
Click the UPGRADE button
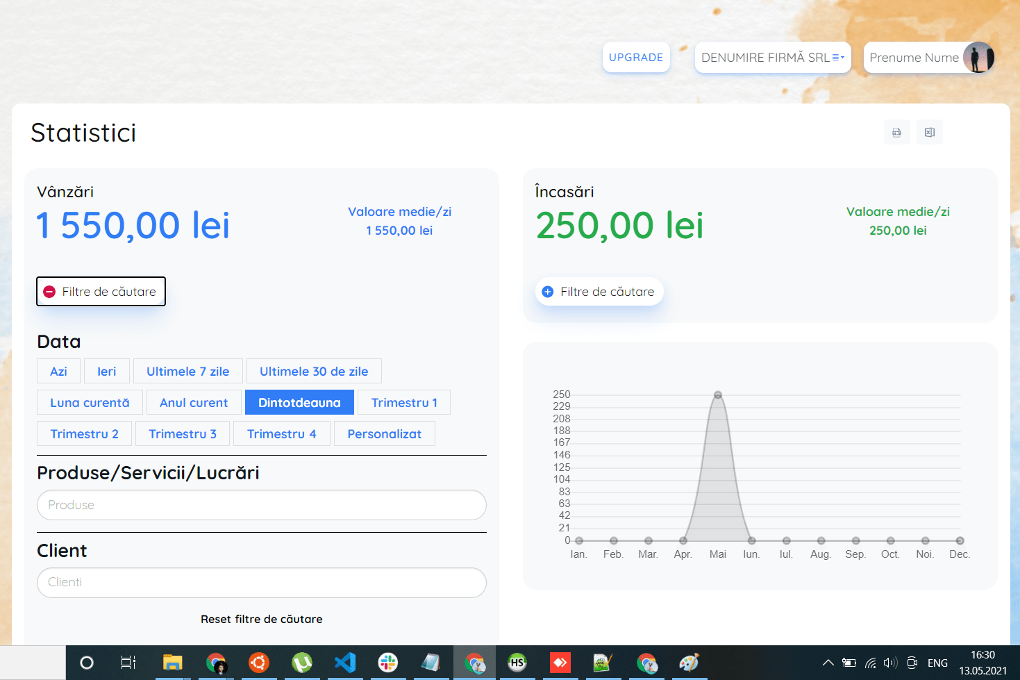click(636, 58)
